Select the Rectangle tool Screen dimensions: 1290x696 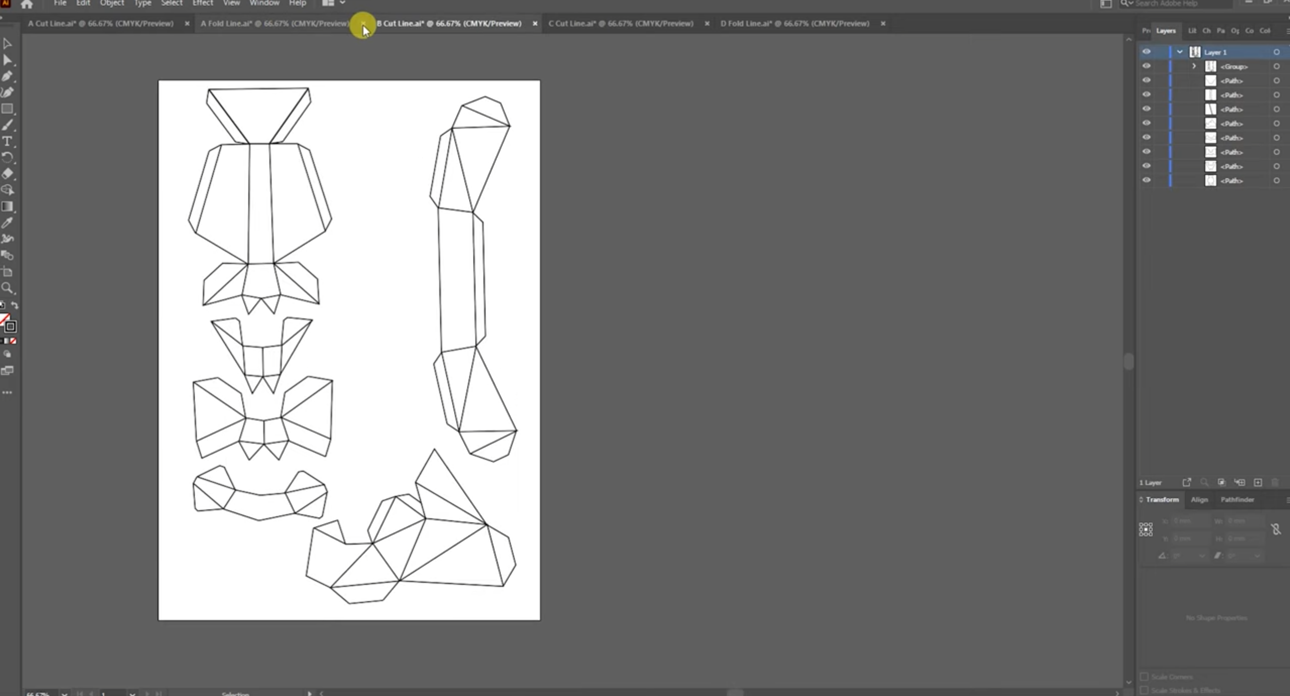(x=8, y=109)
